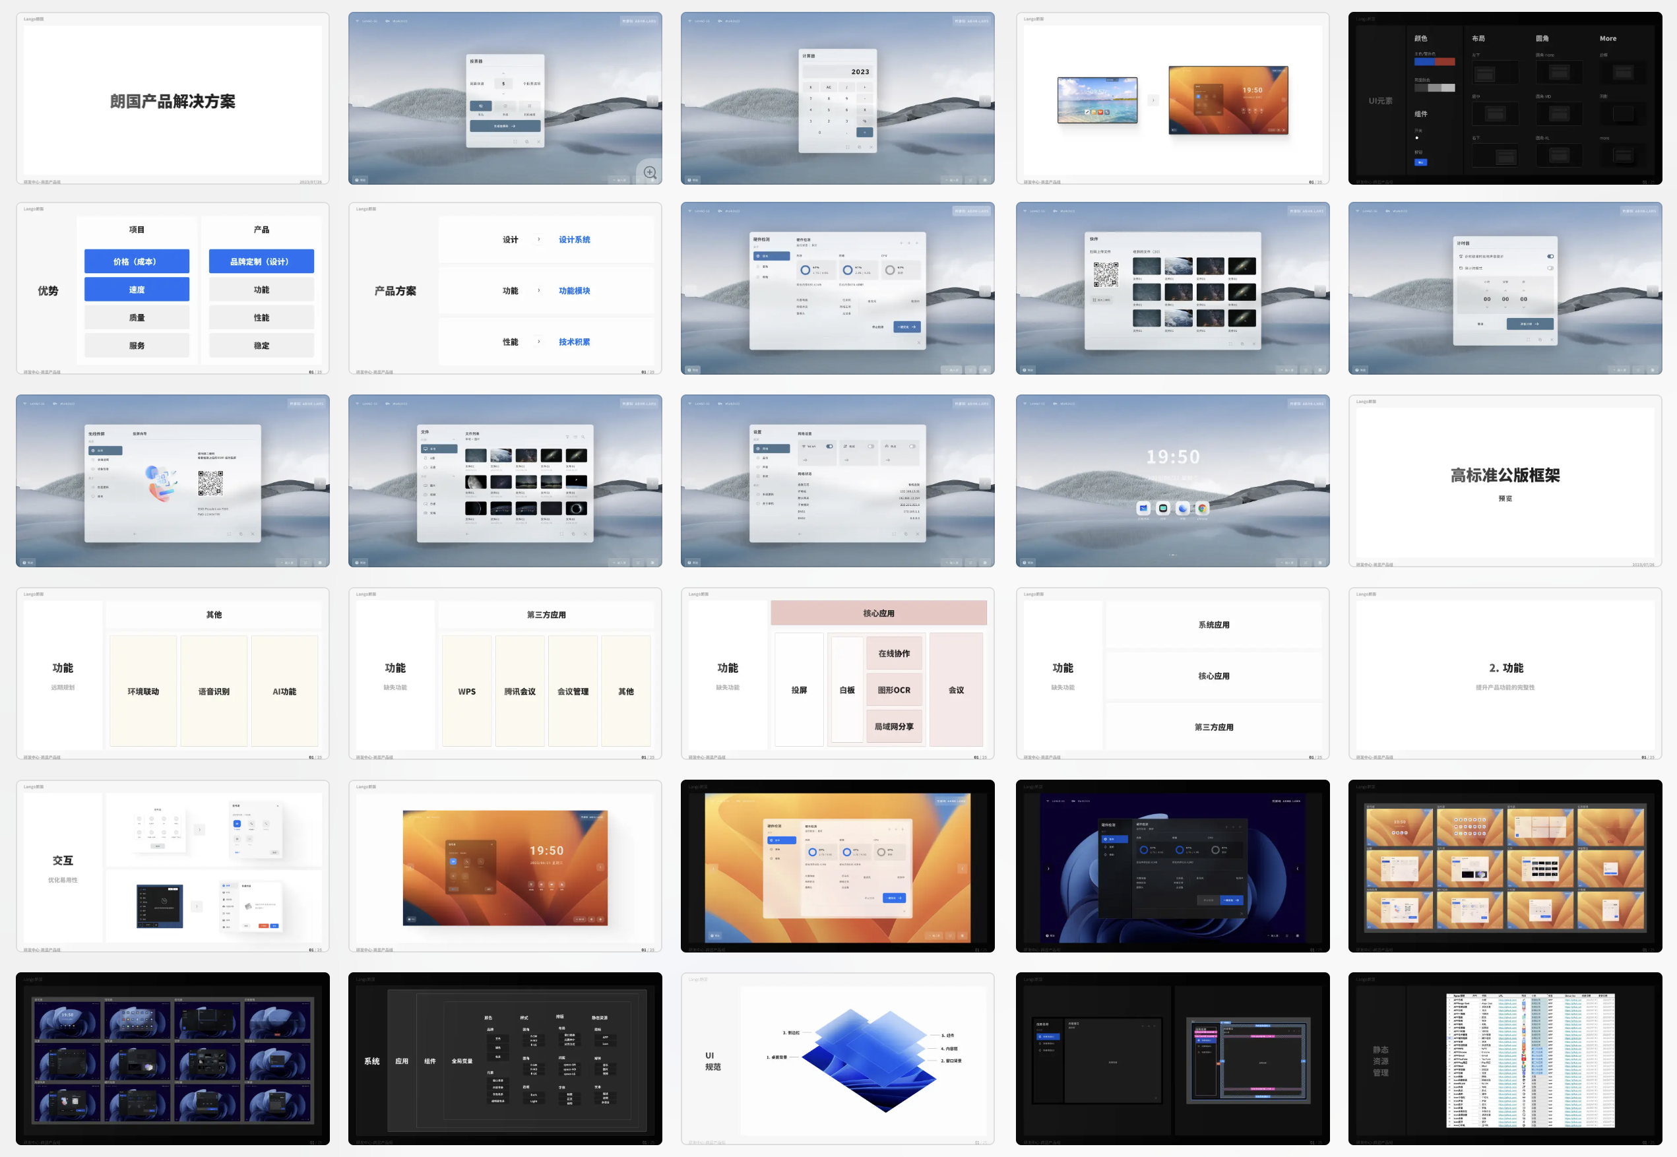The image size is (1677, 1157).
Task: Open the 设计系统 blue link
Action: (574, 239)
